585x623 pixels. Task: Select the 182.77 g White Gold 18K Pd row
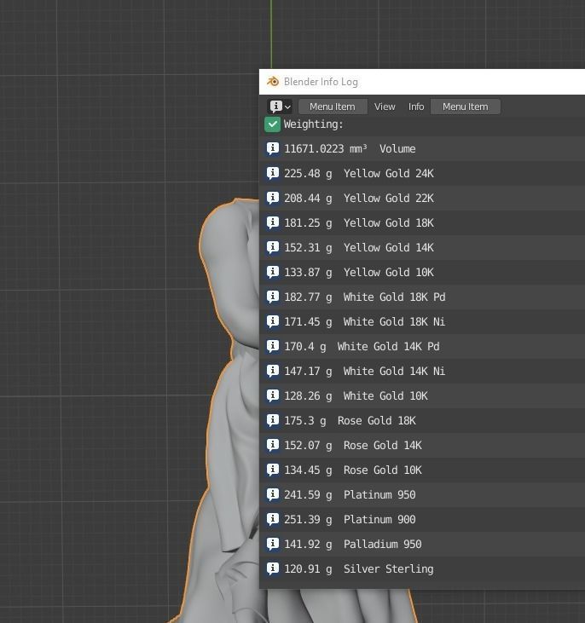(422, 297)
